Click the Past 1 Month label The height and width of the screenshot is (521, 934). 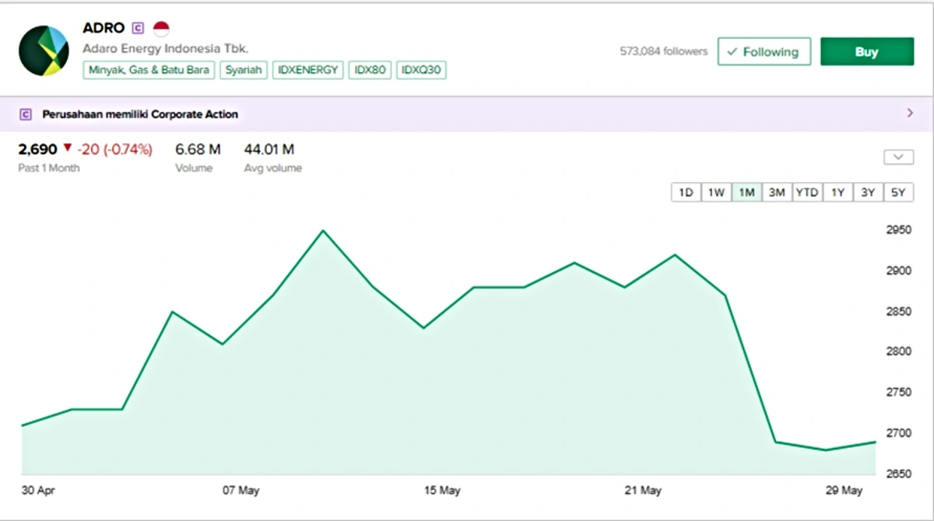coord(49,168)
